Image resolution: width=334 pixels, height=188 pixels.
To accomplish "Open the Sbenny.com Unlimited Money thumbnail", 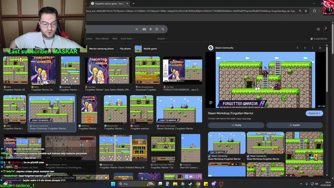I will click(x=123, y=148).
